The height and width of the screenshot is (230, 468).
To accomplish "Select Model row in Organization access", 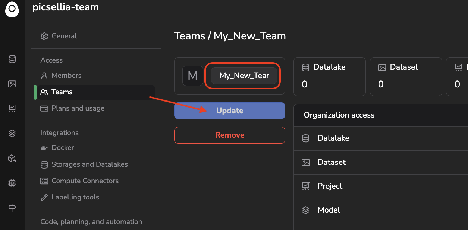I will pos(381,210).
